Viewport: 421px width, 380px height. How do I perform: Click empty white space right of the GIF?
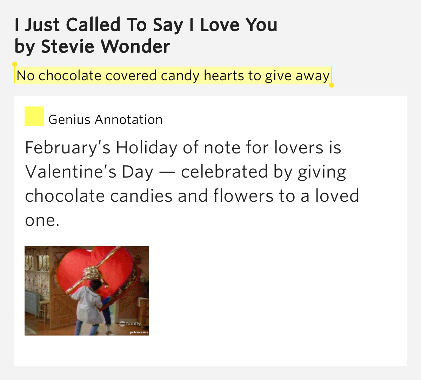(277, 291)
